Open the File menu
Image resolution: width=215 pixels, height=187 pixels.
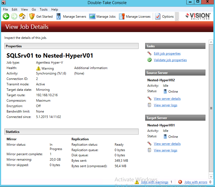pos(5,10)
